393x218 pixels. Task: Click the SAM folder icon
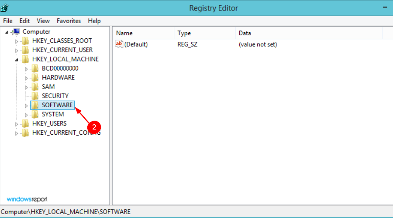point(35,87)
